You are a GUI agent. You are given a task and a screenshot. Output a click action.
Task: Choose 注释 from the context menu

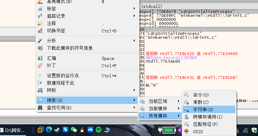click(87, 24)
